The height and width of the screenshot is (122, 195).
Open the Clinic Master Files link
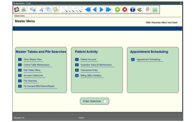33,60
